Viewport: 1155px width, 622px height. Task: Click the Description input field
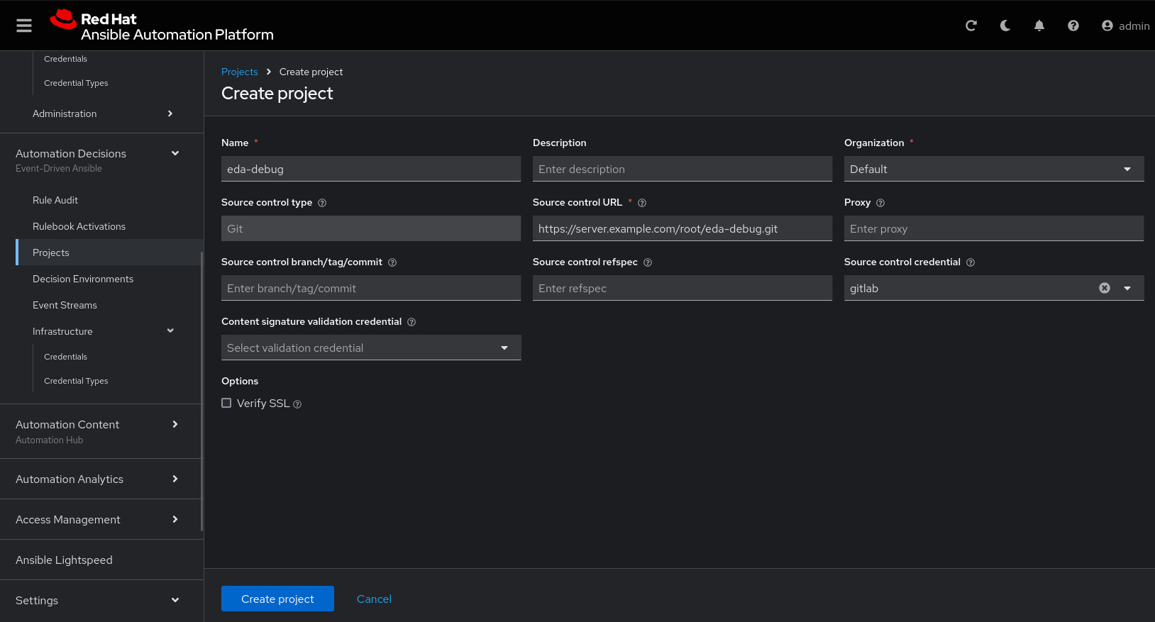click(x=682, y=169)
